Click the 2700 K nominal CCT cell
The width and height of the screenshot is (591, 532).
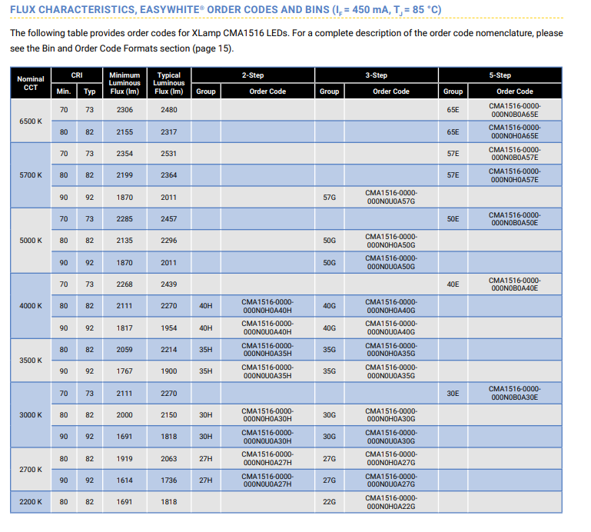tap(31, 470)
